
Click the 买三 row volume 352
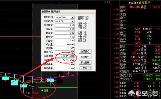click(x=149, y=36)
